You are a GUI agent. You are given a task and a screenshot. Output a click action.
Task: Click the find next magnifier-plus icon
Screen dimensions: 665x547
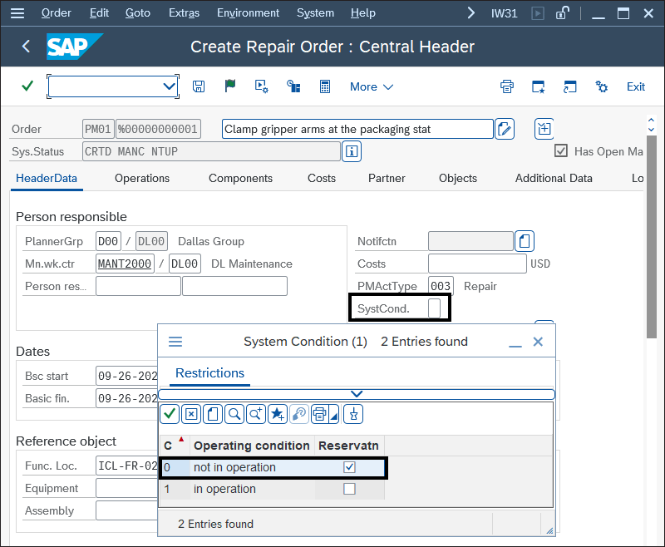coord(256,414)
